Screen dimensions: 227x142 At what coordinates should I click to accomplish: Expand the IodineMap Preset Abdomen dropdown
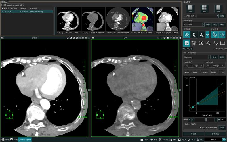pos(197,57)
